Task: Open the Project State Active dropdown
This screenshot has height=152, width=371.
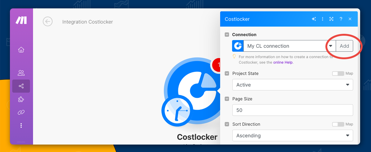Action: (x=293, y=85)
